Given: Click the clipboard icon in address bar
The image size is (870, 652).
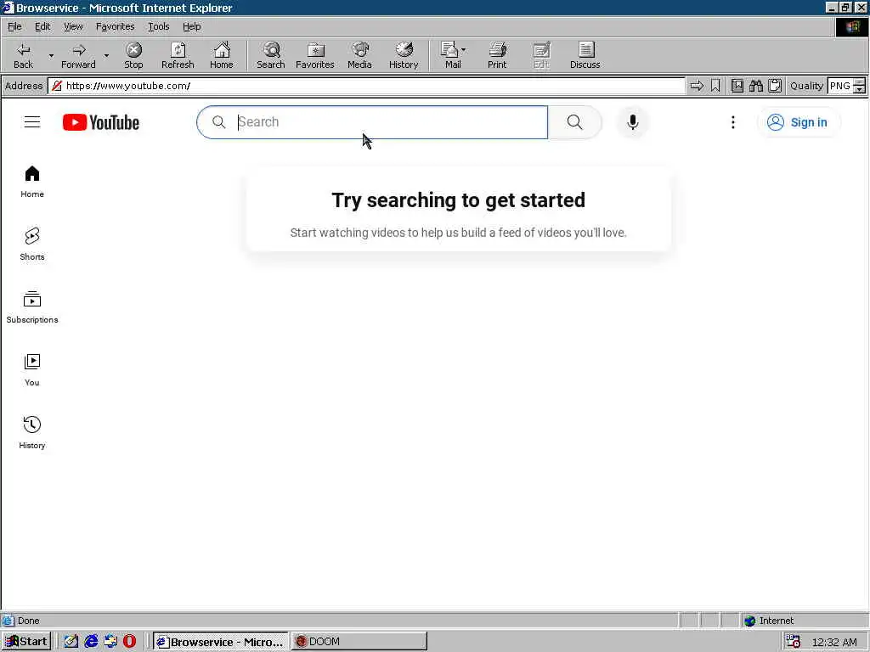Looking at the screenshot, I should (775, 86).
